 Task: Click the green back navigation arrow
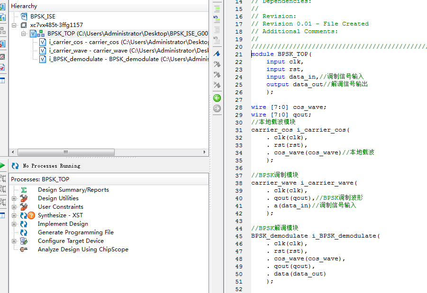pyautogui.click(x=217, y=98)
